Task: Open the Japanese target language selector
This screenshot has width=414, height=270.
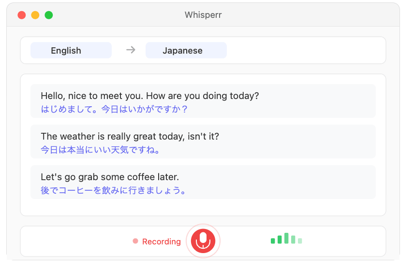Action: pyautogui.click(x=186, y=50)
